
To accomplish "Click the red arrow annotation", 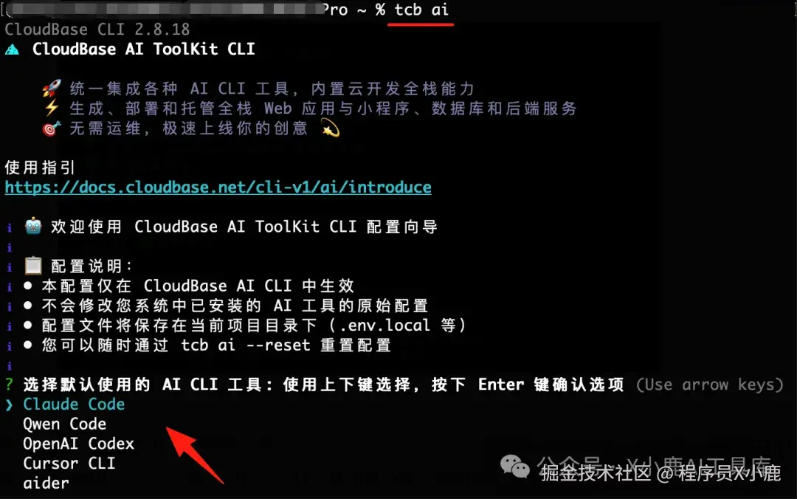I will click(195, 455).
